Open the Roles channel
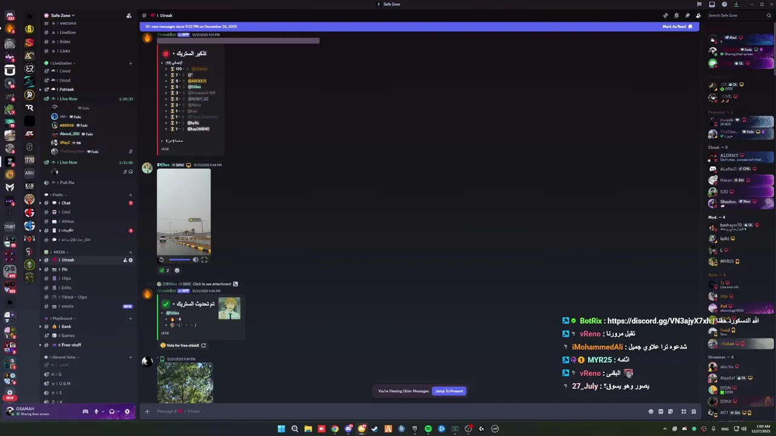Screen dimensions: 776x436 click(x=88, y=42)
